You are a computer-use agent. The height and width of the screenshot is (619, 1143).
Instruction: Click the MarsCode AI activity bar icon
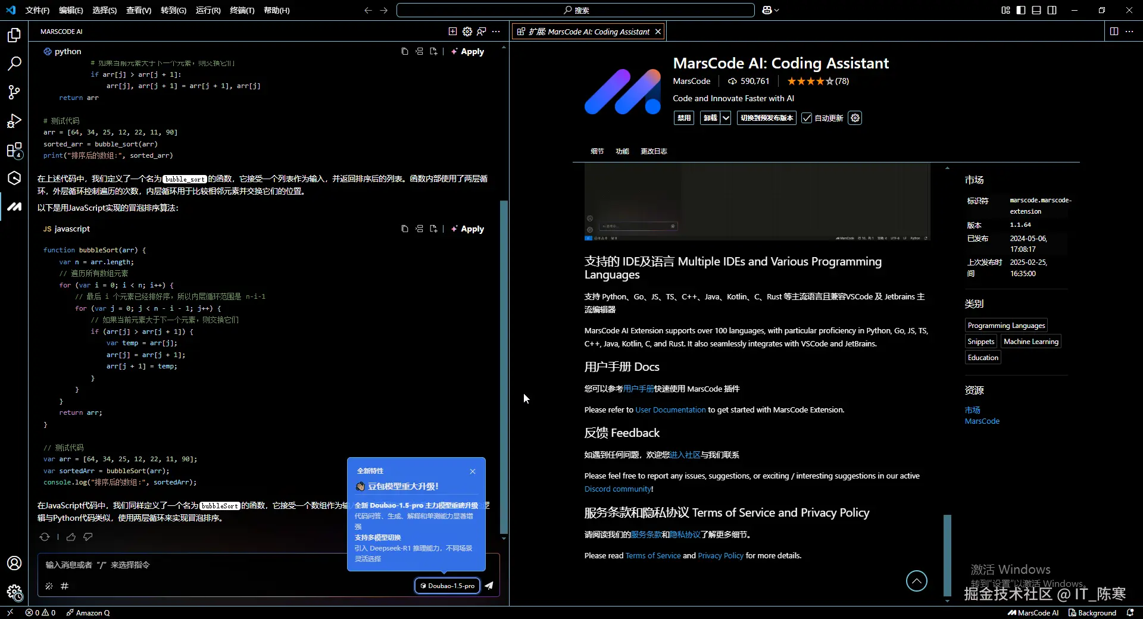(14, 207)
